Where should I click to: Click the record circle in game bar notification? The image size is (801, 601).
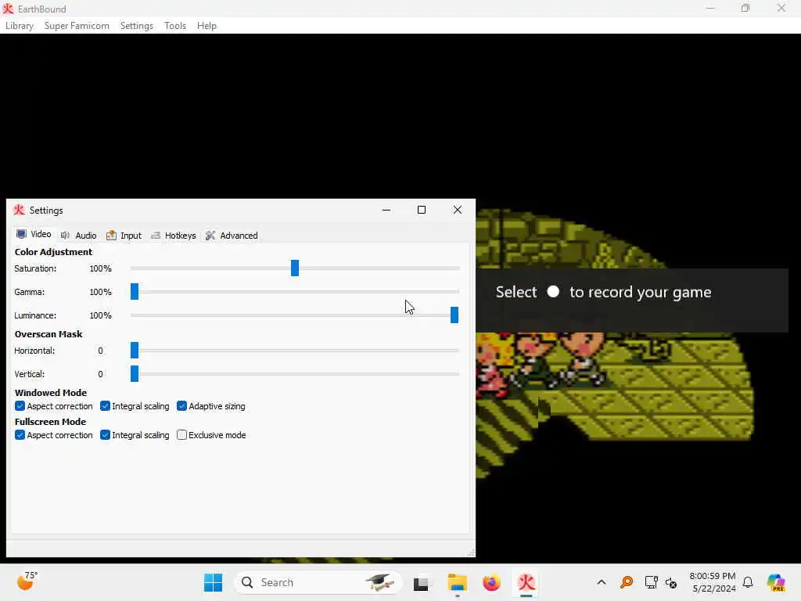pos(553,291)
